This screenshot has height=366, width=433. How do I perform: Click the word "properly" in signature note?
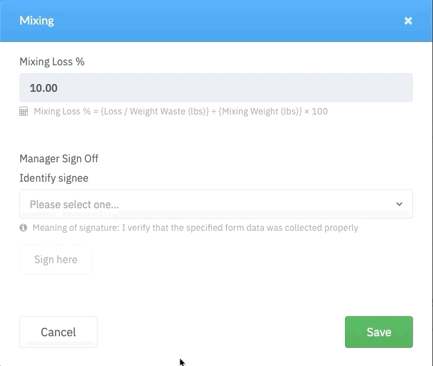341,228
